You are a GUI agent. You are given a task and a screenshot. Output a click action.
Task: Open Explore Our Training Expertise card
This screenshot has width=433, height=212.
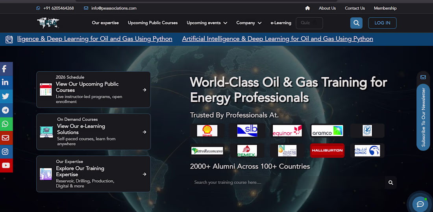point(93,174)
